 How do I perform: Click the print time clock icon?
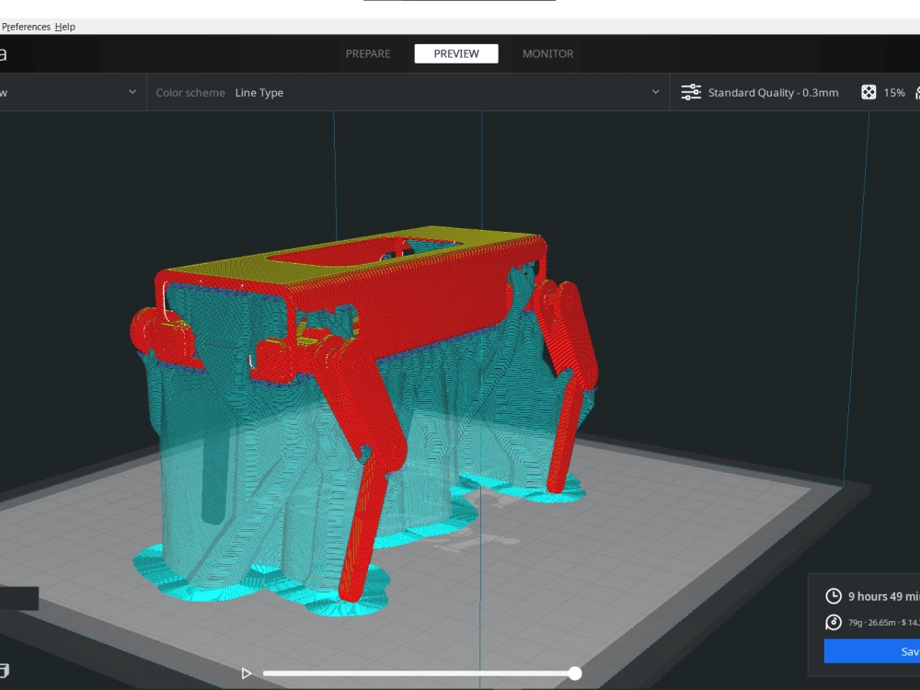tap(834, 595)
